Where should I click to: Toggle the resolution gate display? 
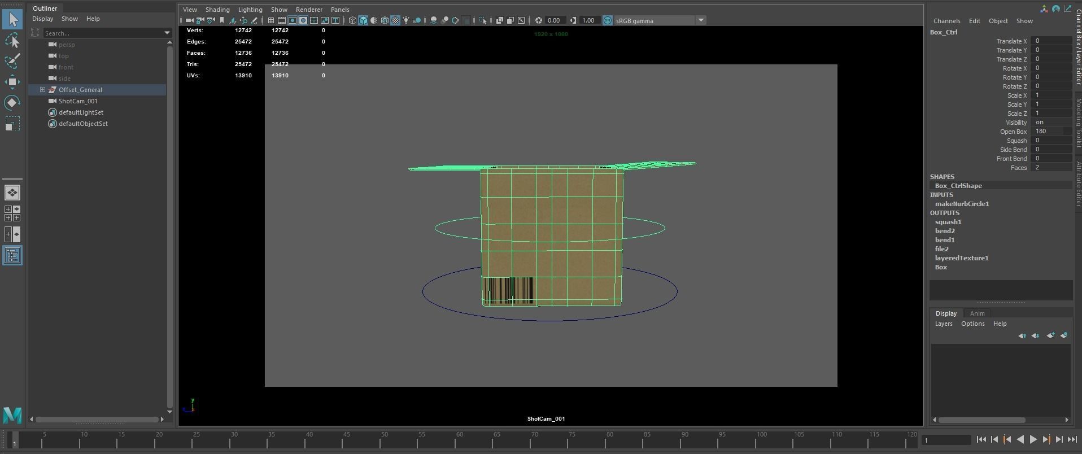(293, 20)
